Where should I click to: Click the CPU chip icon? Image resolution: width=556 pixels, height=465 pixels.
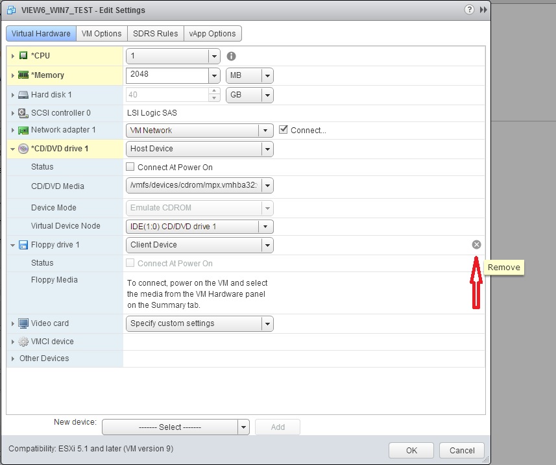[23, 55]
